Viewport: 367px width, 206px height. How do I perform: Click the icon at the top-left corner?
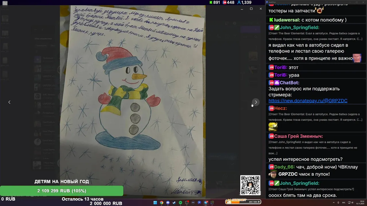tap(5, 3)
